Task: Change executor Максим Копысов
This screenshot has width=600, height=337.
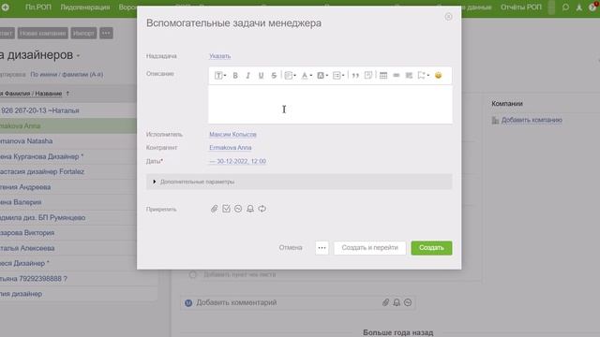Action: tap(232, 135)
